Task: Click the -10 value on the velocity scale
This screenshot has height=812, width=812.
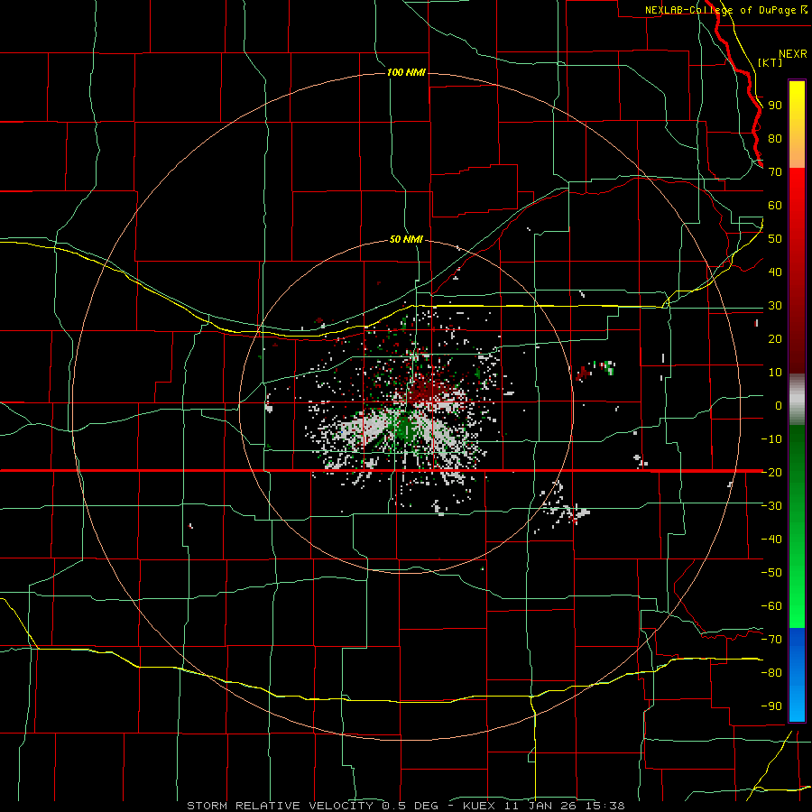Action: [771, 439]
